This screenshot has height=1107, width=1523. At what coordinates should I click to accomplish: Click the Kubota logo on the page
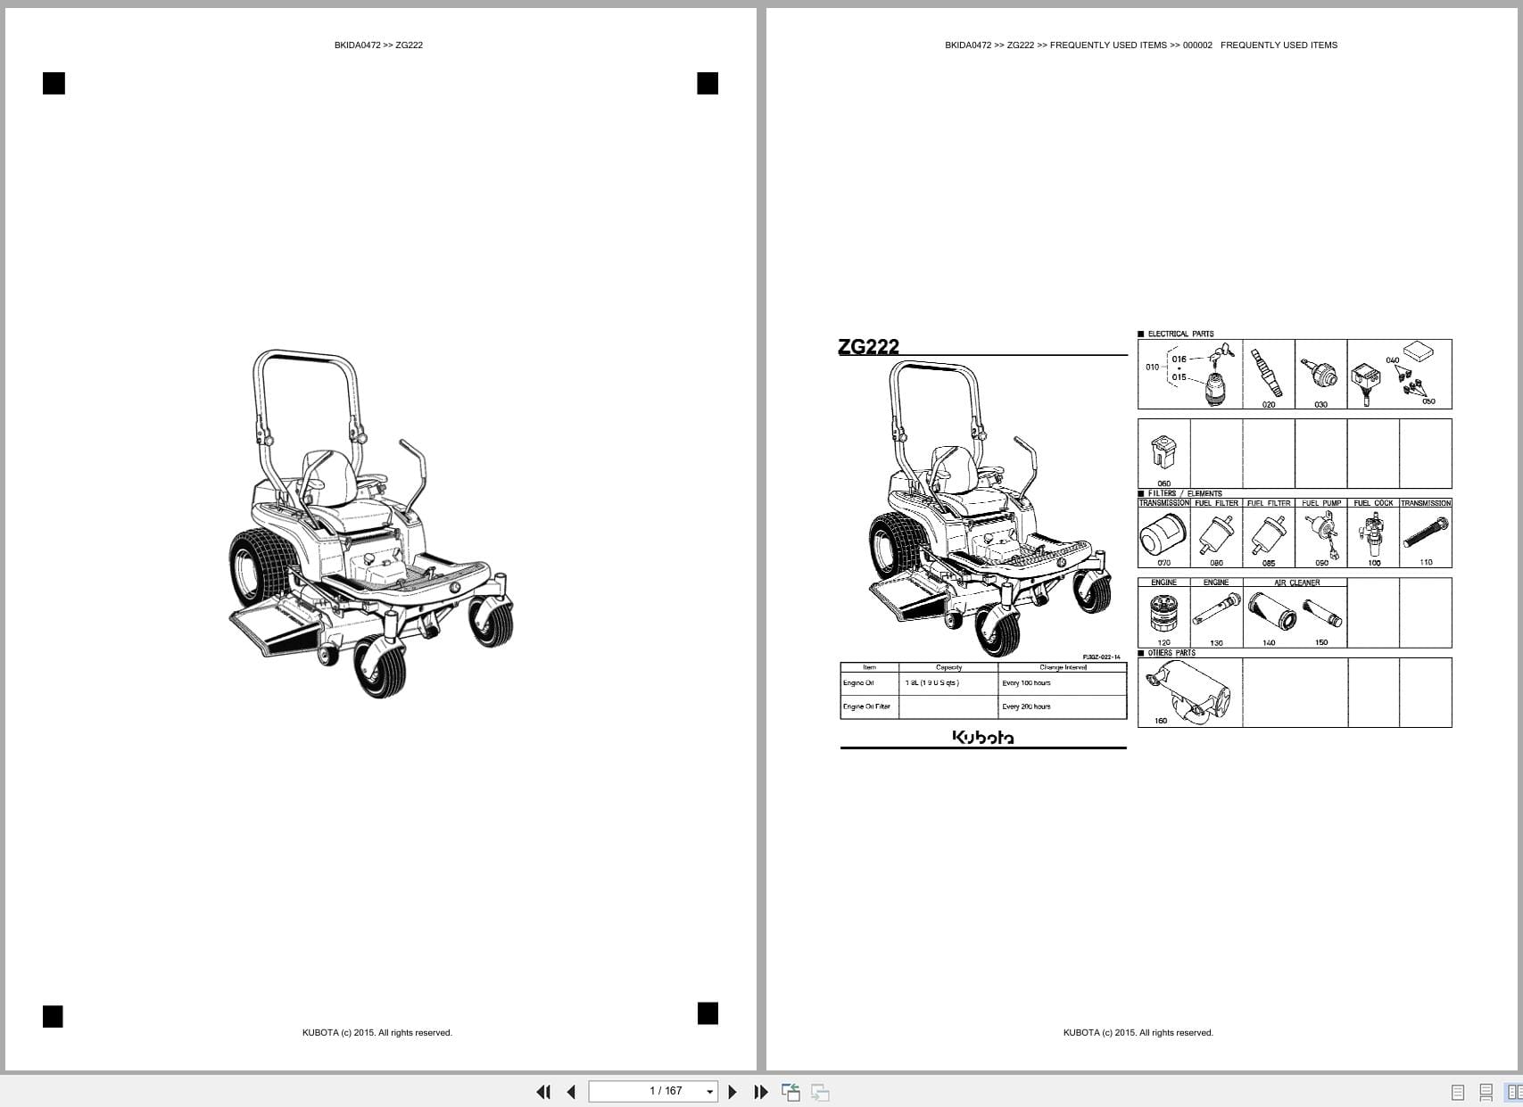(x=984, y=738)
